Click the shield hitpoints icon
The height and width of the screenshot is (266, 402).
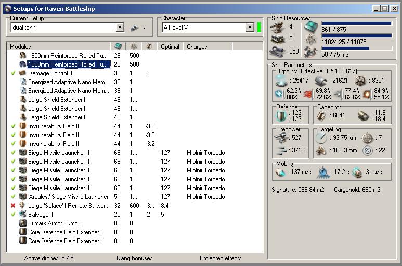tap(281, 81)
